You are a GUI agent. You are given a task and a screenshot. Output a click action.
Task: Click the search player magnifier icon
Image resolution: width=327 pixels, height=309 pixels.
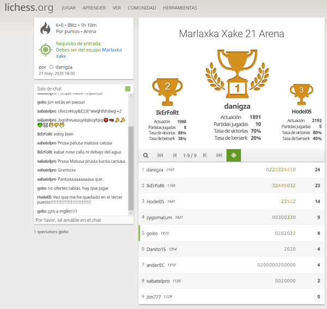(146, 156)
